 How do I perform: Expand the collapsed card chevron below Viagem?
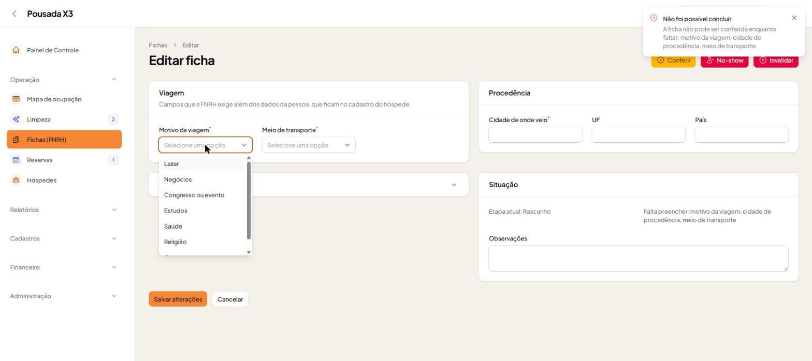[x=454, y=185]
